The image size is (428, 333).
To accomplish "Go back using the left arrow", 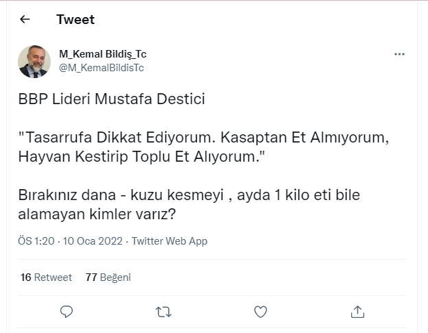I will 25,20.
